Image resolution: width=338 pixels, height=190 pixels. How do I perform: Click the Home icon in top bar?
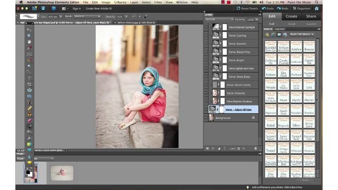point(316,8)
